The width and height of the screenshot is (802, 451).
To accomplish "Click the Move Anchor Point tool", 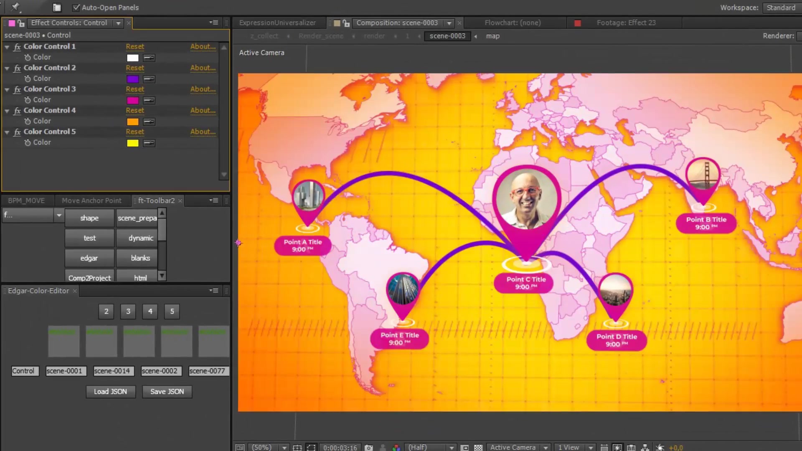I will (x=91, y=200).
